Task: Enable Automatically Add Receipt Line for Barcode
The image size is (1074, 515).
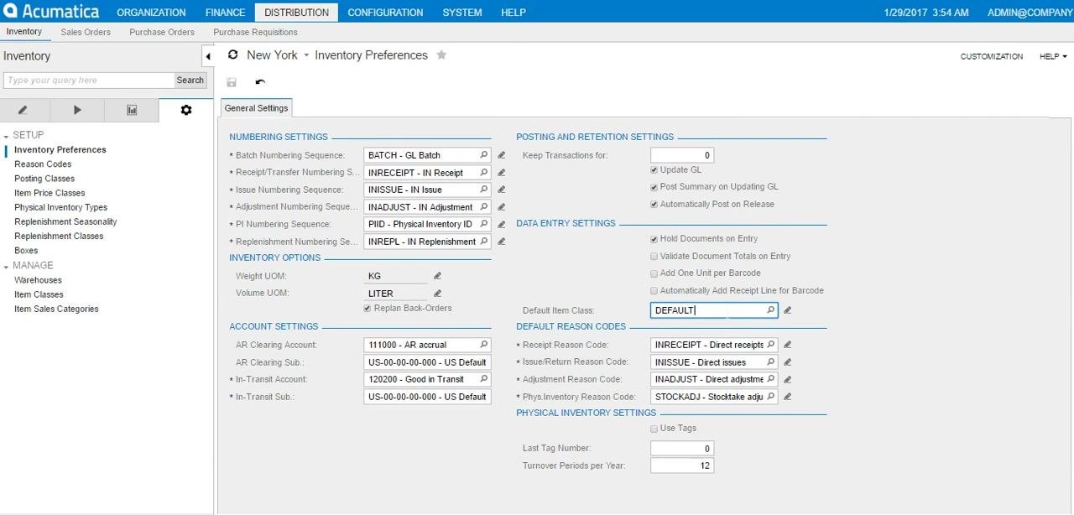Action: [x=654, y=291]
